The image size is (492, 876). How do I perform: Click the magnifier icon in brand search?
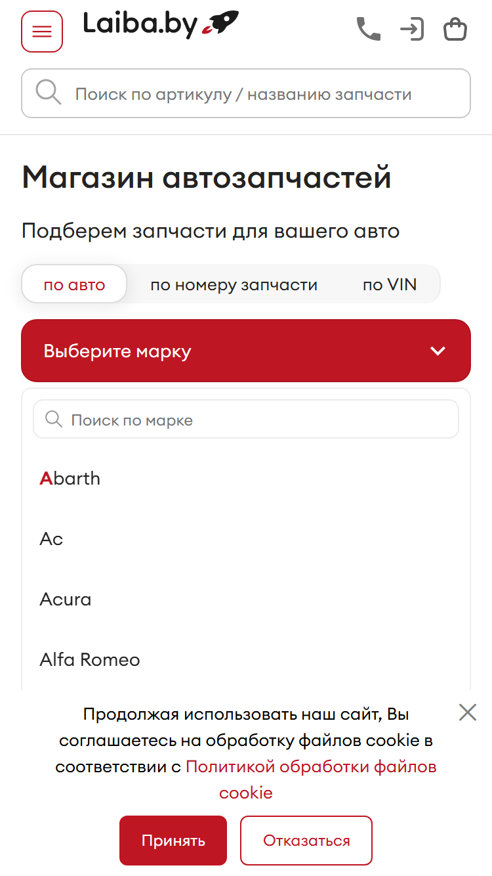tap(54, 419)
